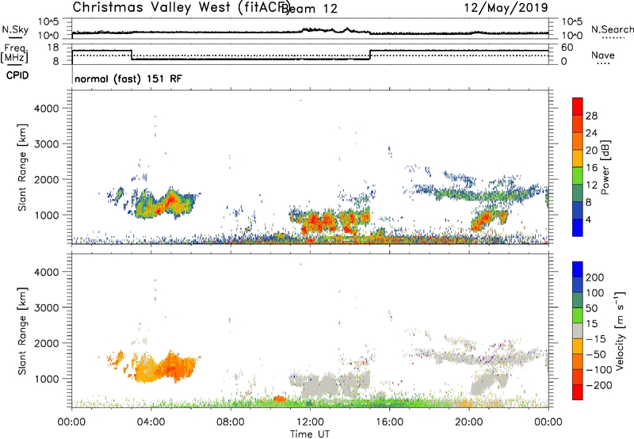The image size is (634, 439).
Task: Click the gray velocity echo patch near 21:00
Action: coord(489,382)
